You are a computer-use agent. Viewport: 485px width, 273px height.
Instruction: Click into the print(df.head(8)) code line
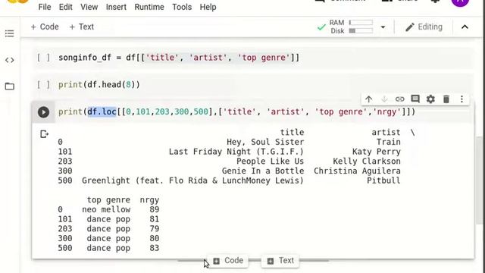(99, 84)
